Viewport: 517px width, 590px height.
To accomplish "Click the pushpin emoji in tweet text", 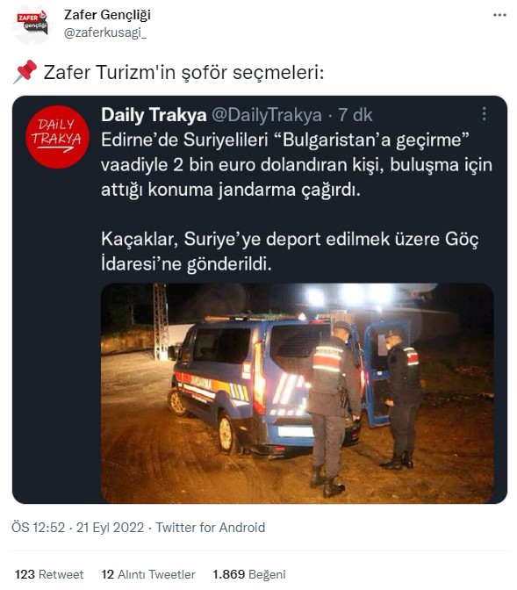I will point(25,71).
